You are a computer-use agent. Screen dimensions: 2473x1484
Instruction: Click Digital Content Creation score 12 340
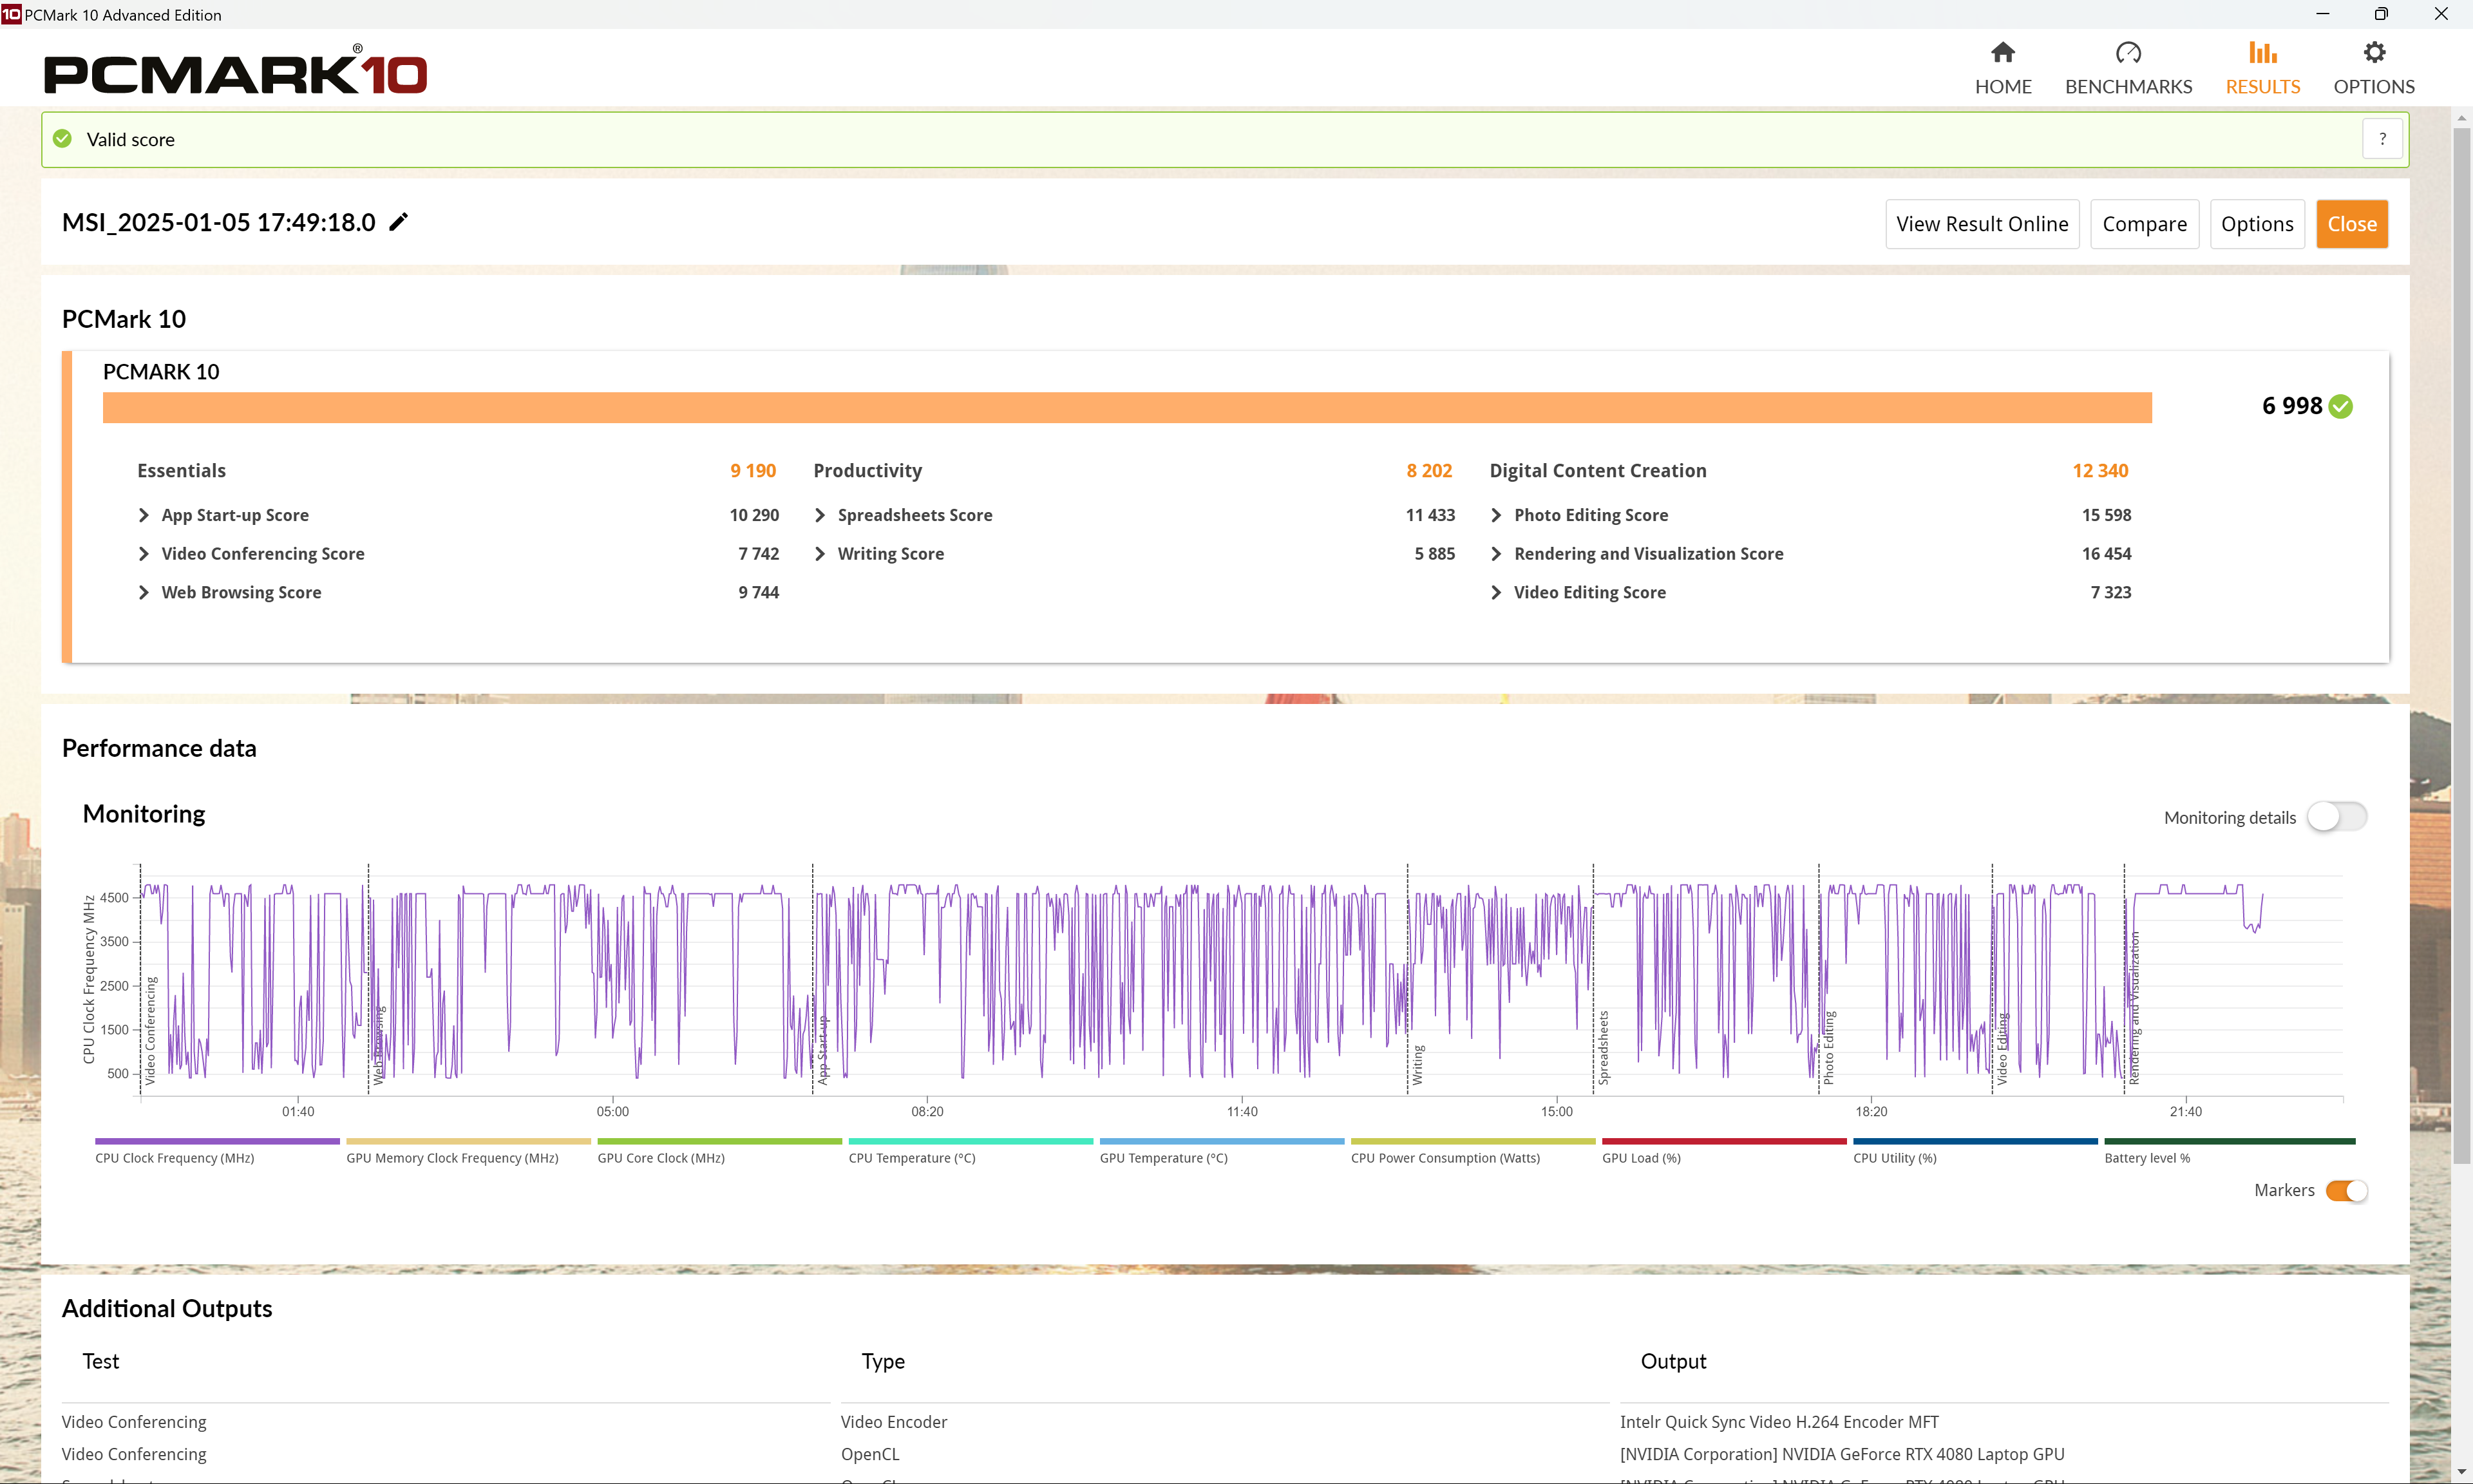[2100, 471]
